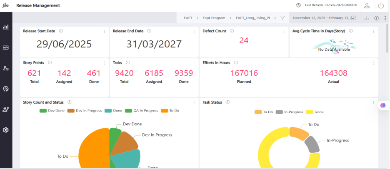Open Release End Date card options menu
The image size is (390, 169).
click(194, 31)
